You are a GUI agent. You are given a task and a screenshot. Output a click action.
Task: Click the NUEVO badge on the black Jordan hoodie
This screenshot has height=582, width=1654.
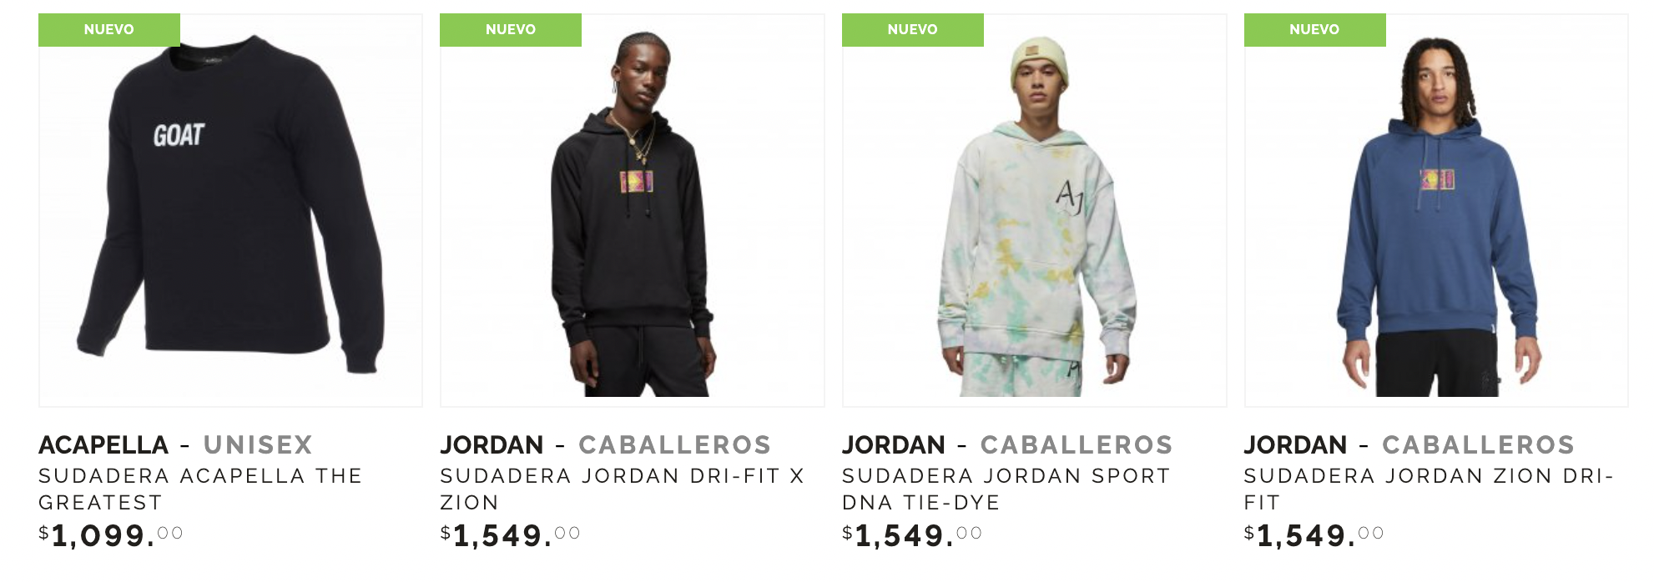point(511,29)
